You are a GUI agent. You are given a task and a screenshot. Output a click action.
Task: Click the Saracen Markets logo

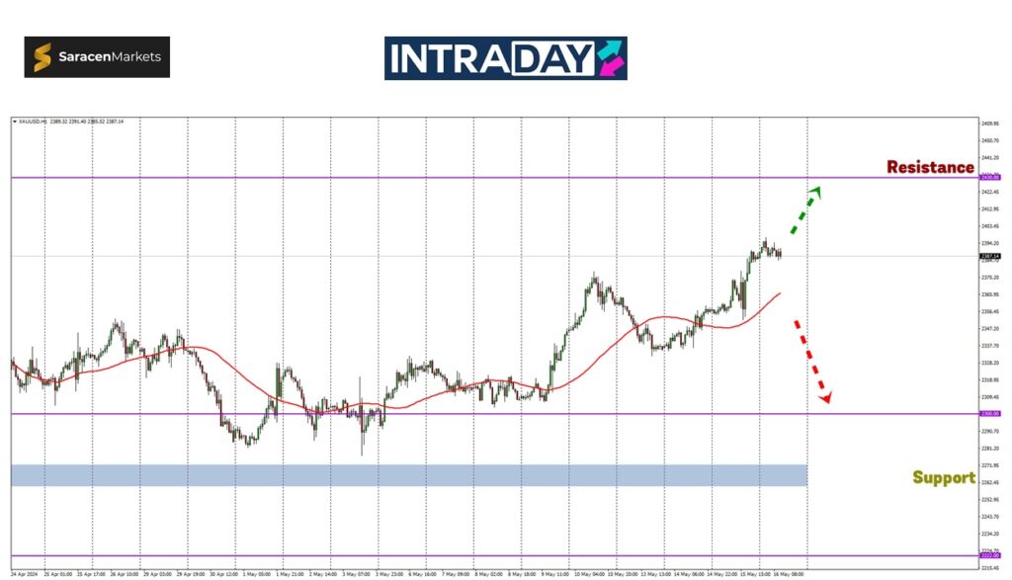coord(97,57)
